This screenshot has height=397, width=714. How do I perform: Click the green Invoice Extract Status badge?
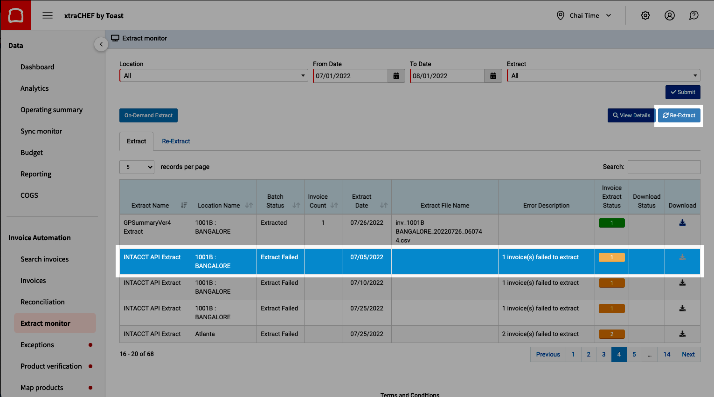click(611, 223)
